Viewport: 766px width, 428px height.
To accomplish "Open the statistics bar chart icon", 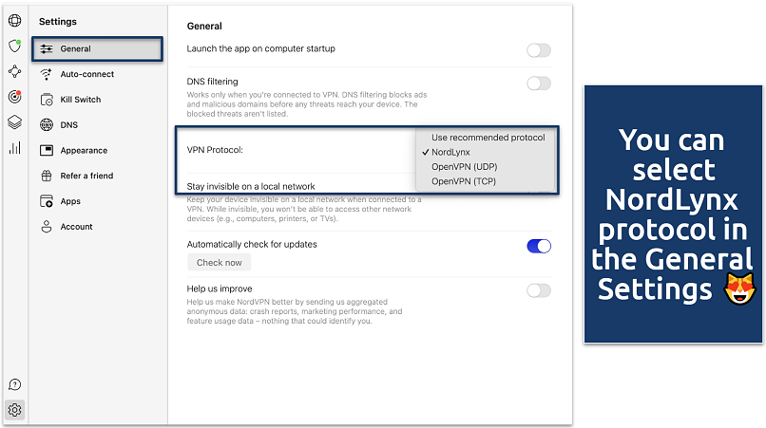I will [x=14, y=148].
